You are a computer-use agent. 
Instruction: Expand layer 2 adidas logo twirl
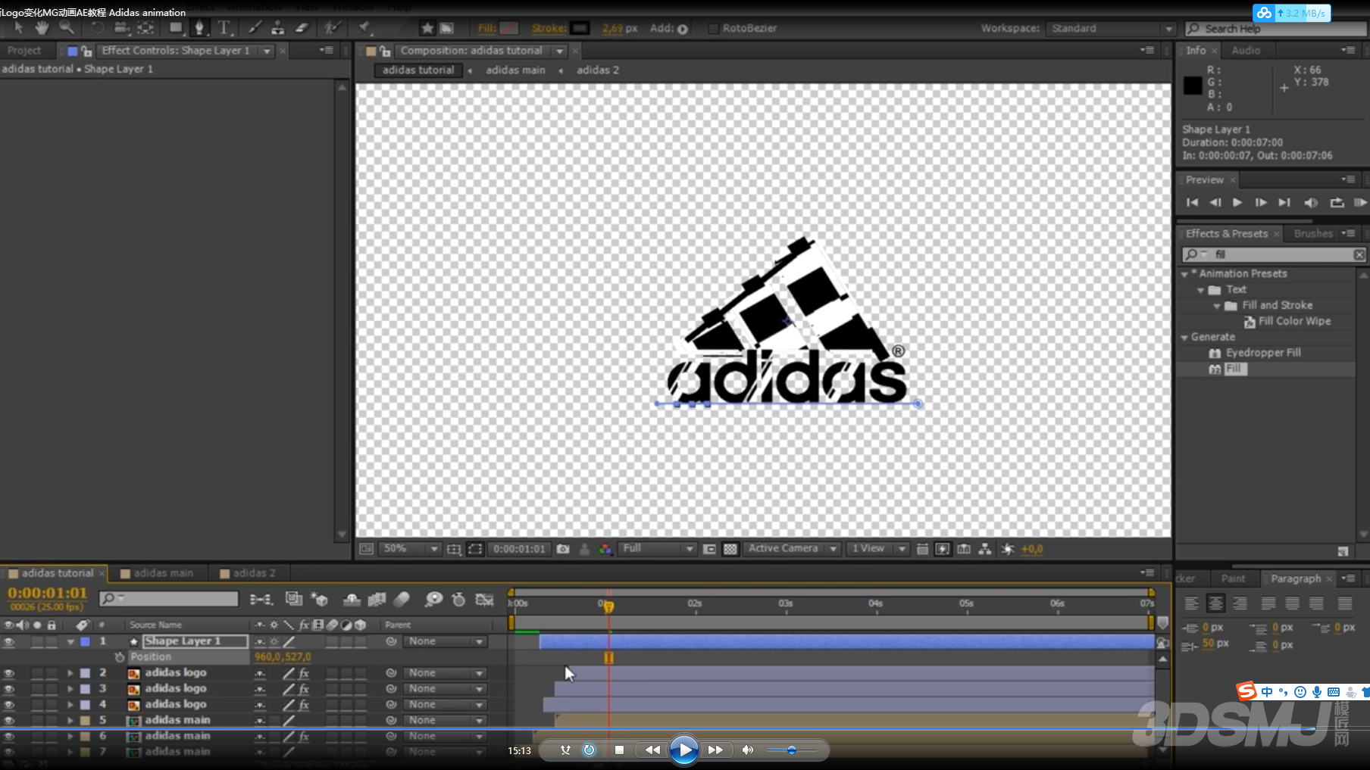(70, 673)
